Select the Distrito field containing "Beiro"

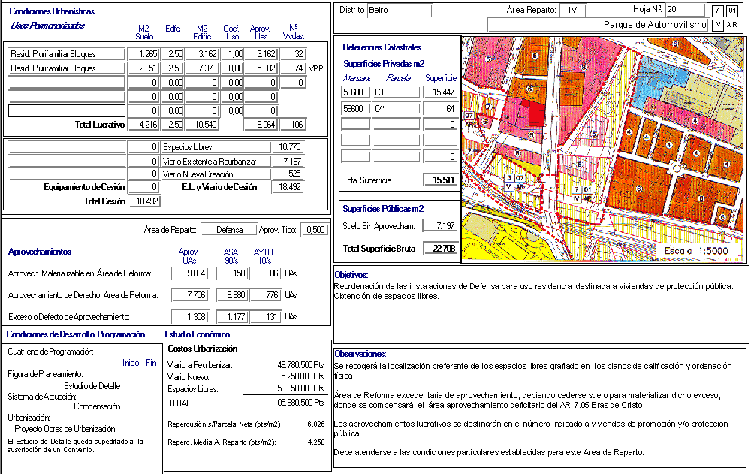[400, 10]
